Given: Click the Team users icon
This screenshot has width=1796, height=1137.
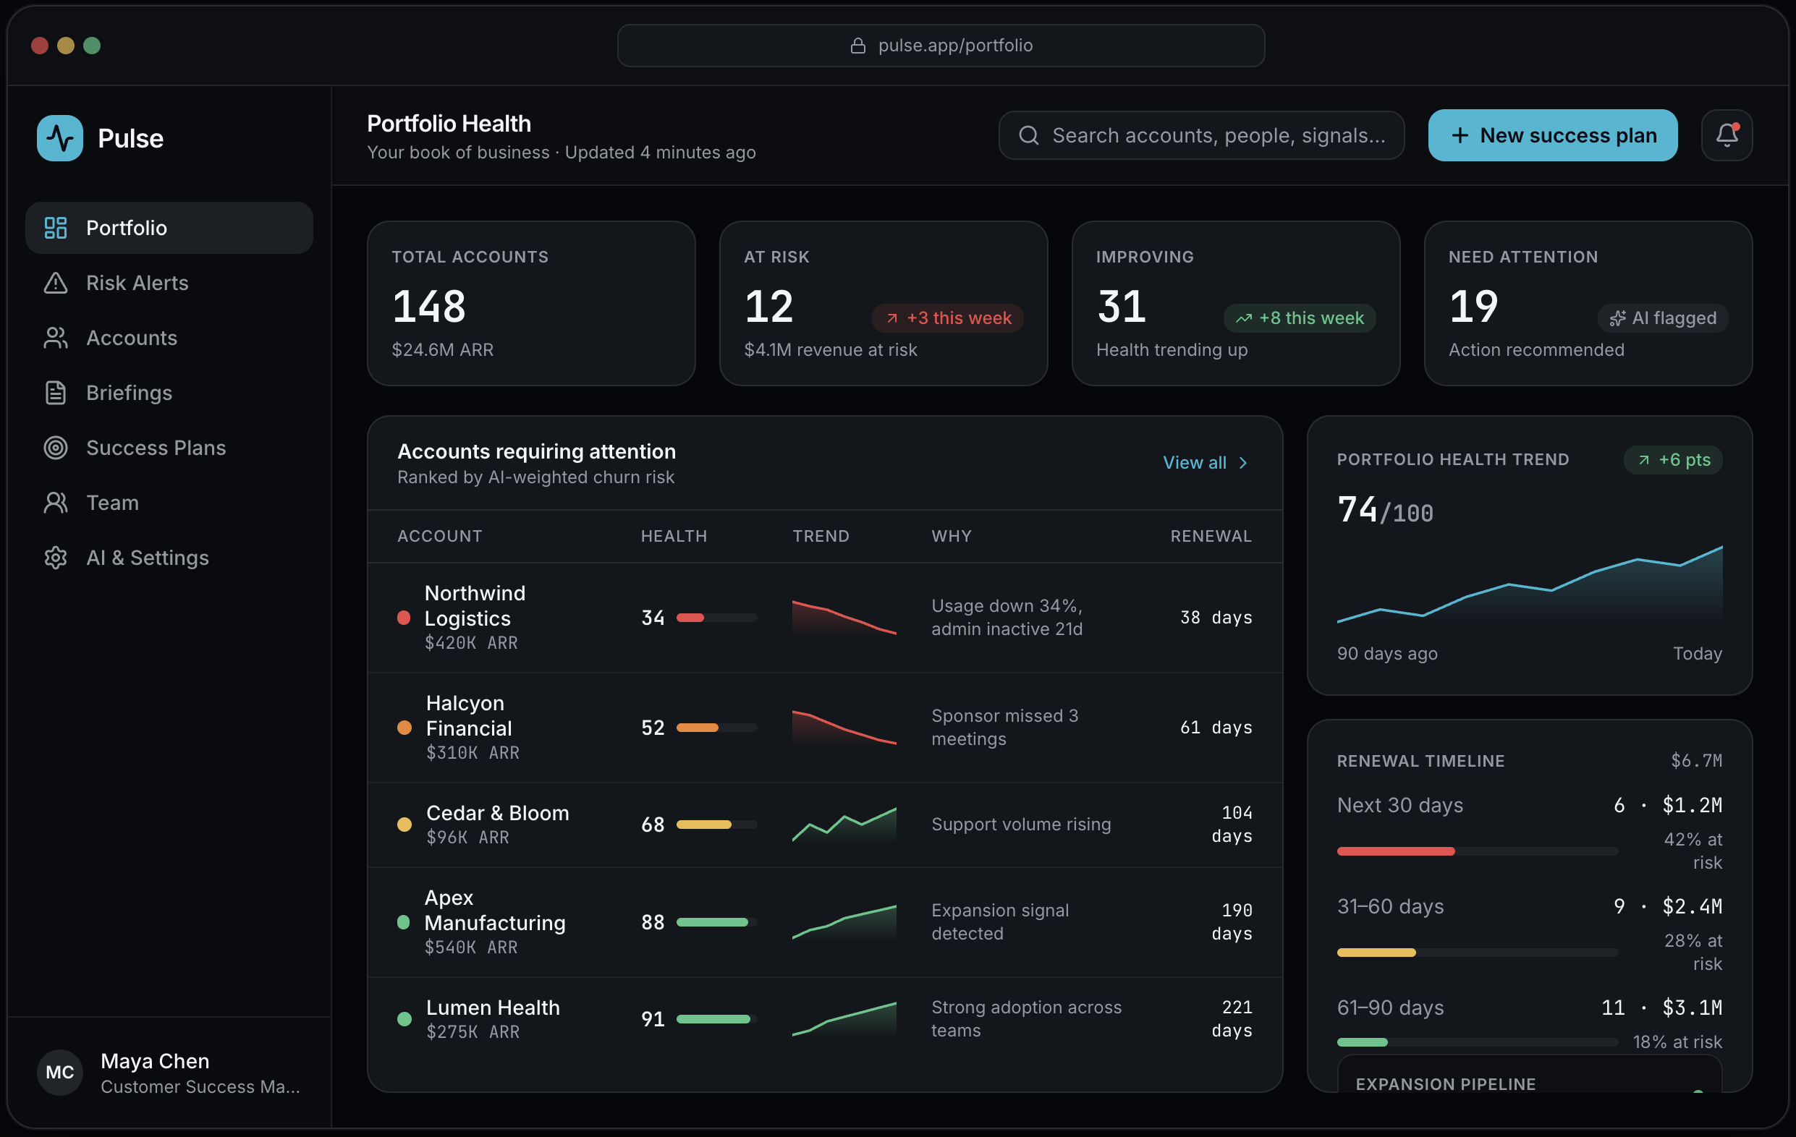Looking at the screenshot, I should [56, 503].
